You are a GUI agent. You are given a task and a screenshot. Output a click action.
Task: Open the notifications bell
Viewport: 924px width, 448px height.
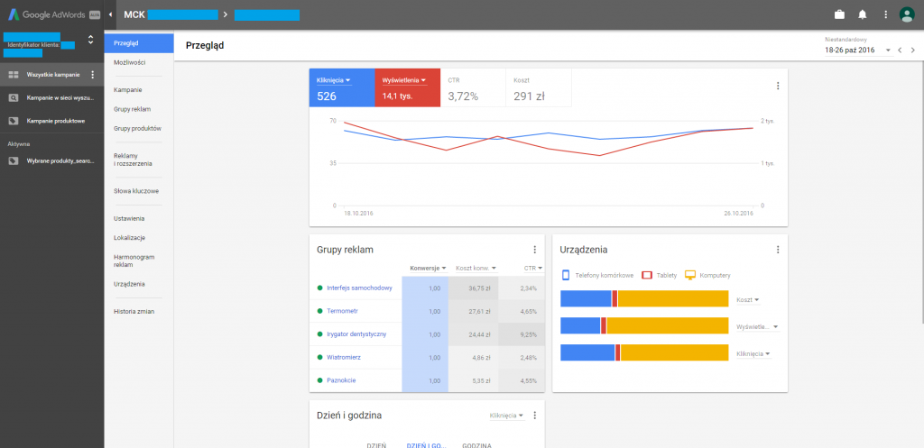863,14
